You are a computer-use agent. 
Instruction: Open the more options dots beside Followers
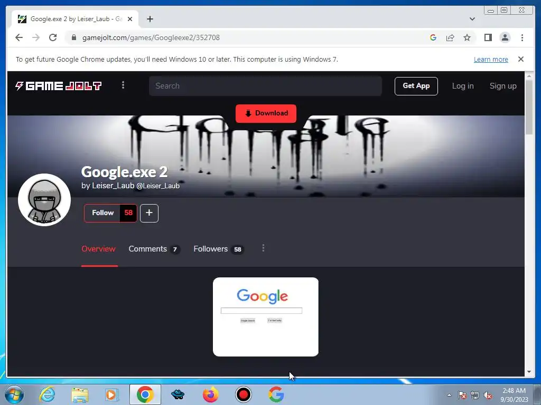263,248
